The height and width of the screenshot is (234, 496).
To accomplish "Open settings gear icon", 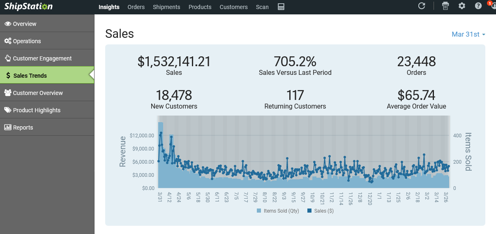I will tap(462, 6).
